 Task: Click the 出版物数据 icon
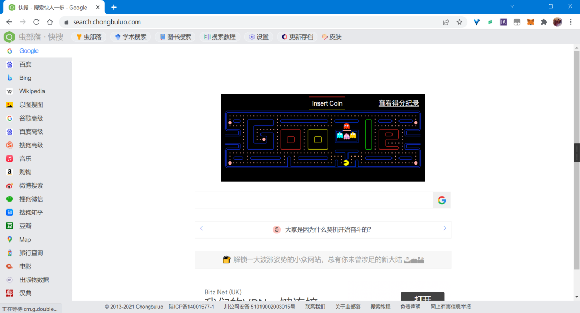[10, 280]
